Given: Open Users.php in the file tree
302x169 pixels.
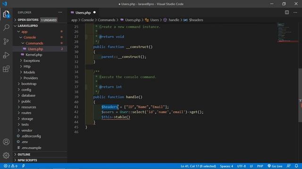Looking at the screenshot, I should (x=40, y=49).
